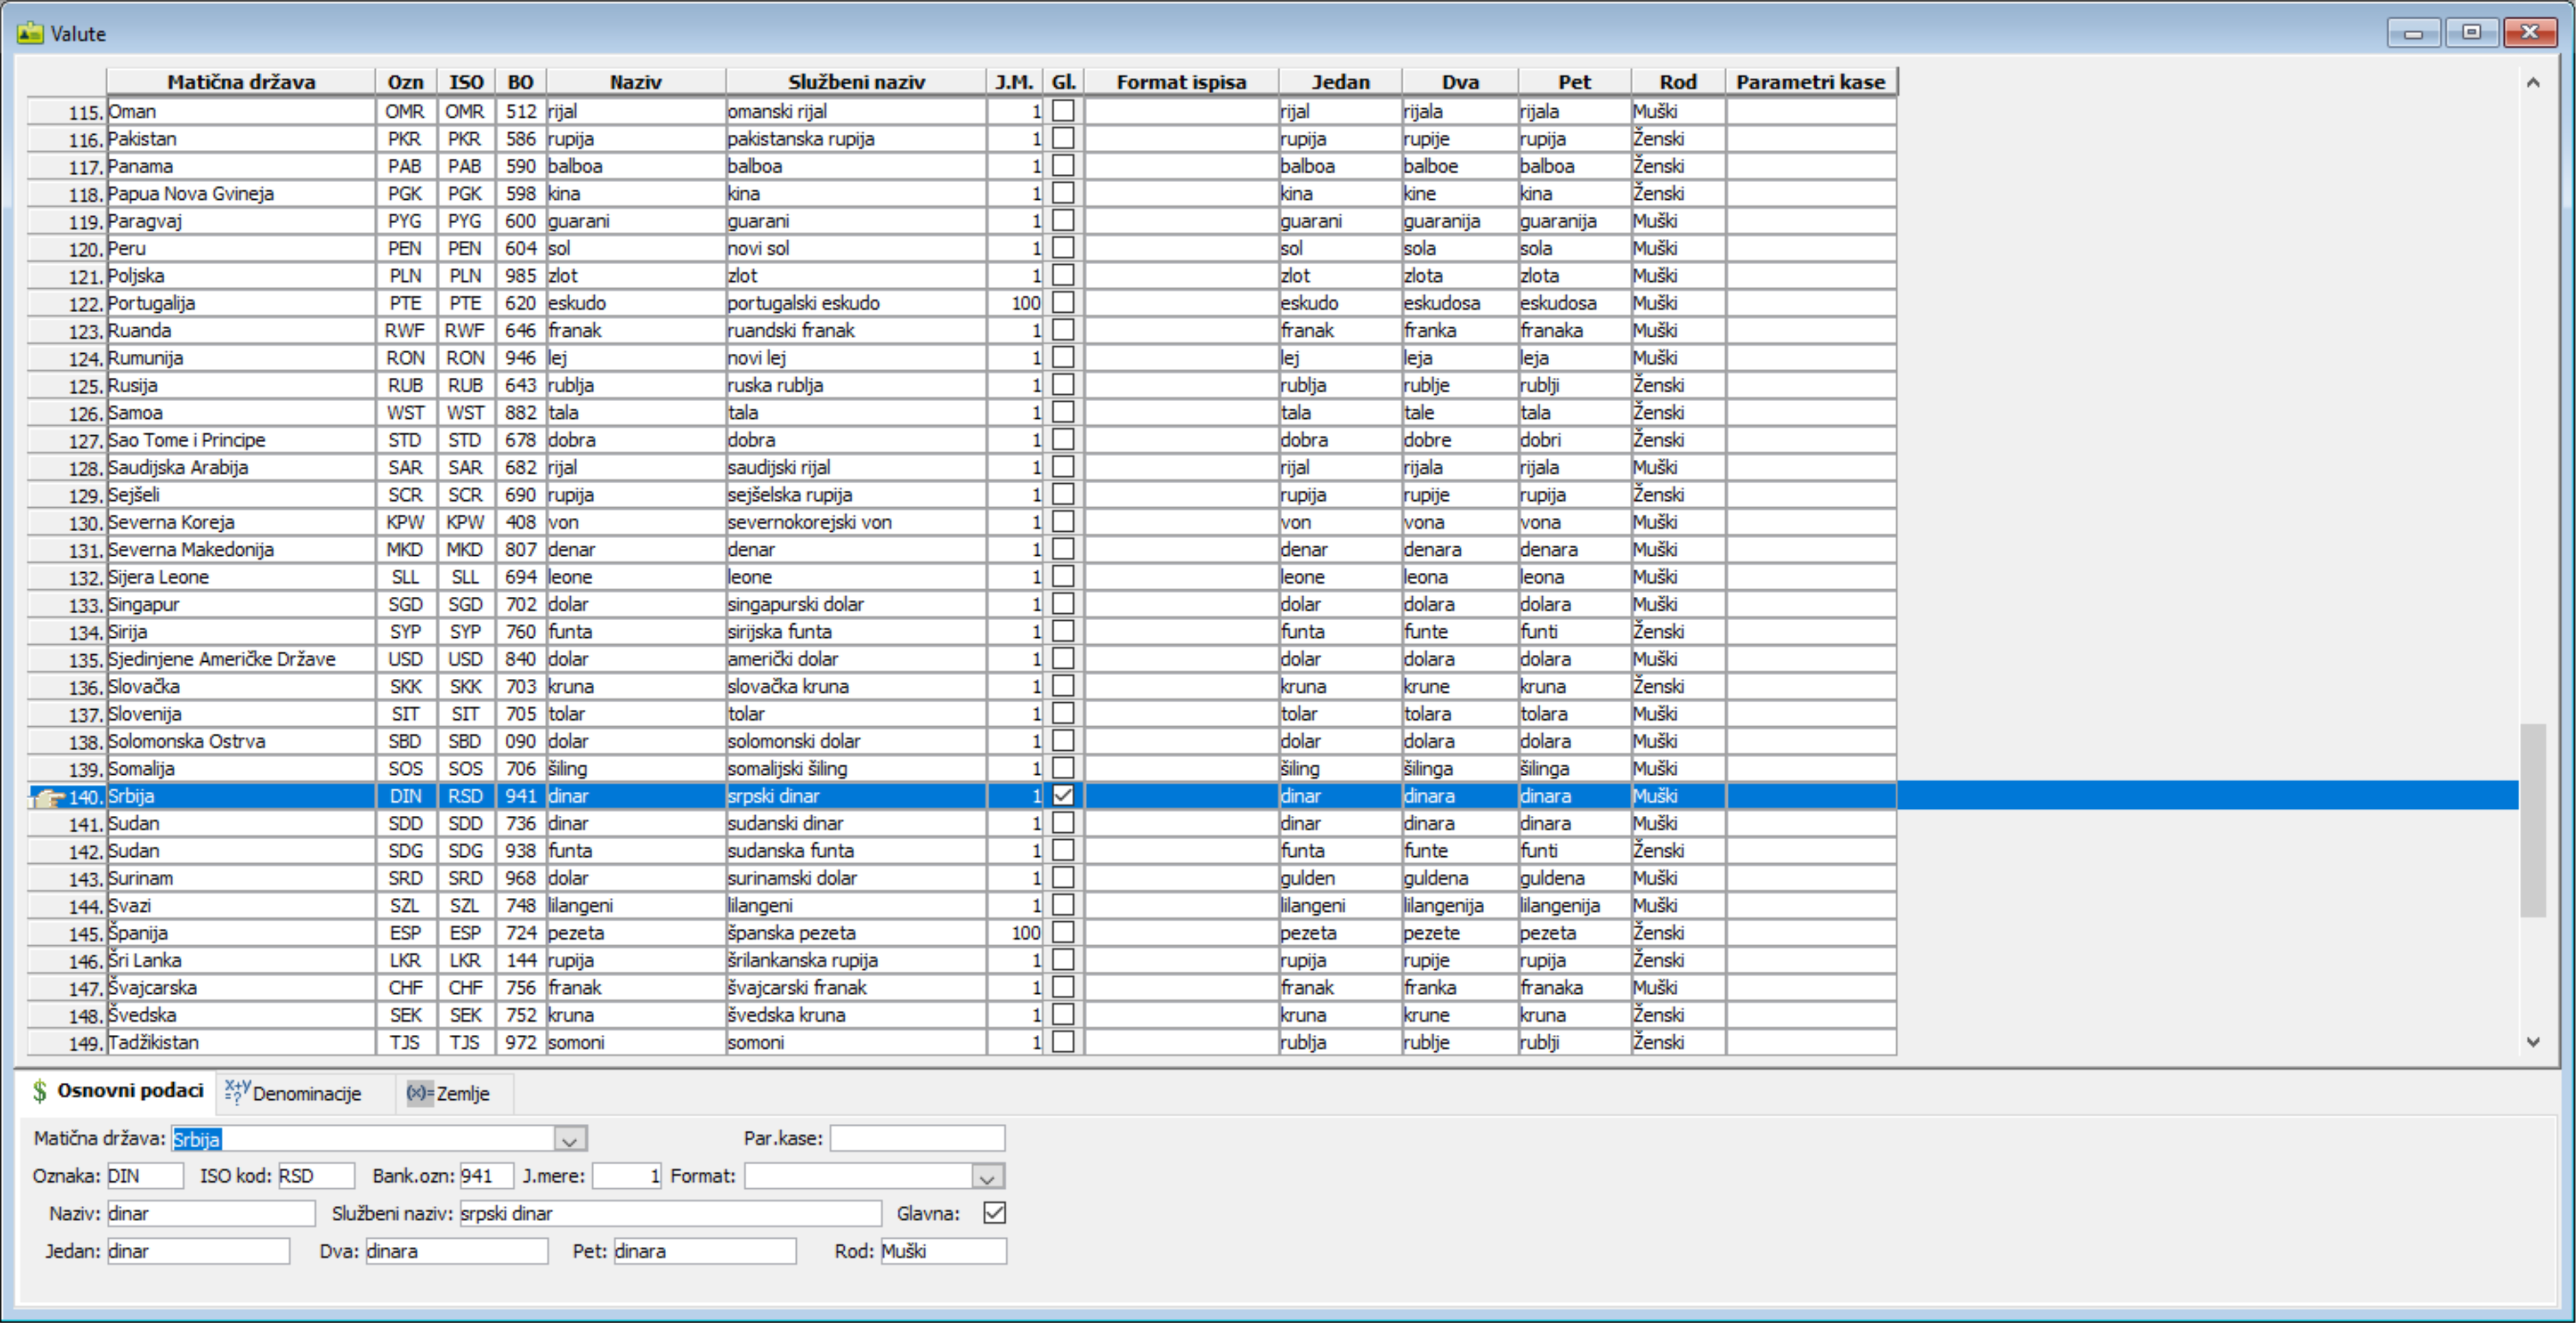Click the Rod input field

(x=943, y=1251)
